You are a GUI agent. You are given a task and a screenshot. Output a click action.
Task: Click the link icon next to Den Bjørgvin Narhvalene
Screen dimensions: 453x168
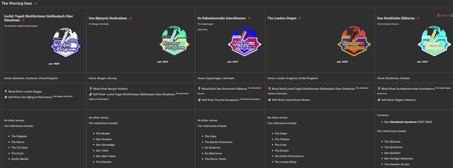click(130, 18)
